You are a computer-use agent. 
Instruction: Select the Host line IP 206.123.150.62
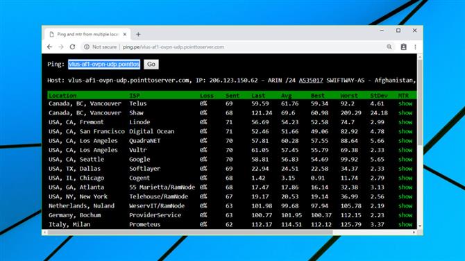[x=233, y=80]
